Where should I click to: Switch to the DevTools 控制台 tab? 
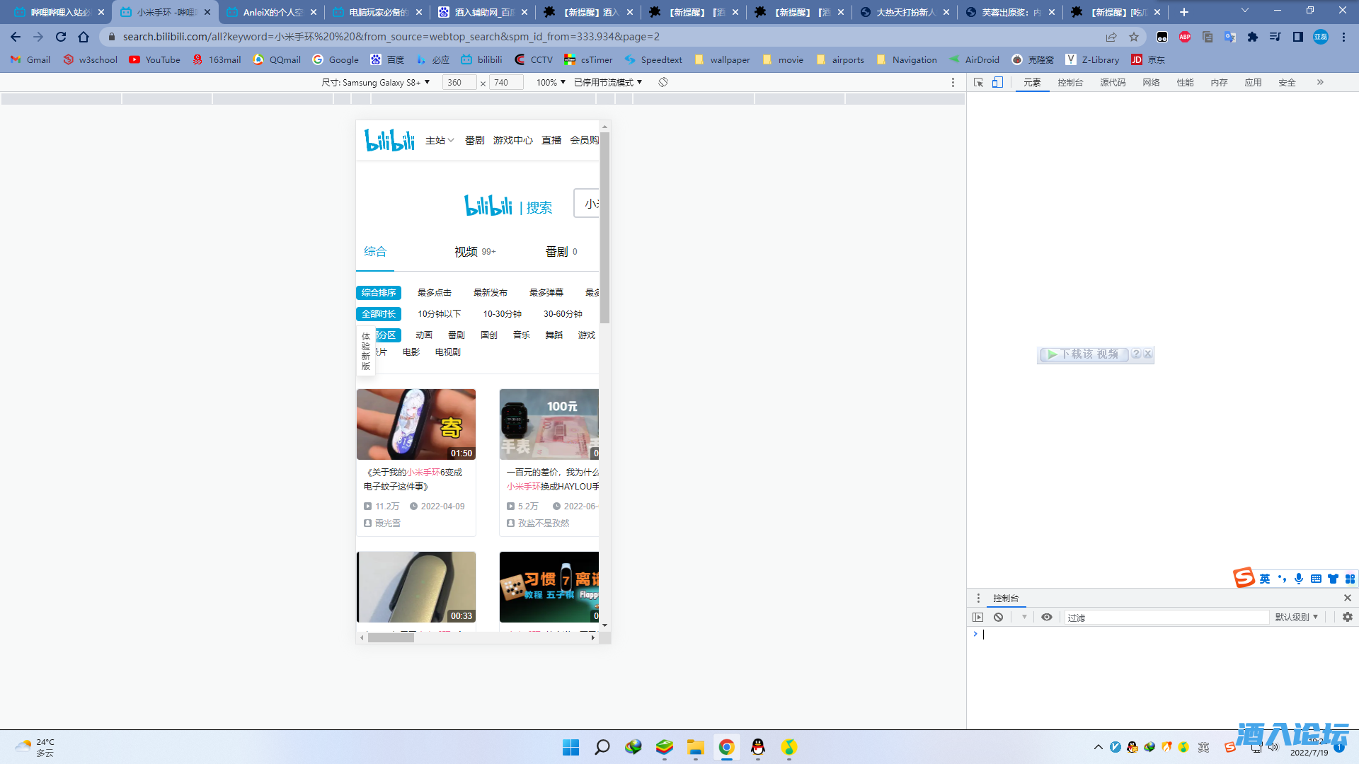tap(1070, 83)
